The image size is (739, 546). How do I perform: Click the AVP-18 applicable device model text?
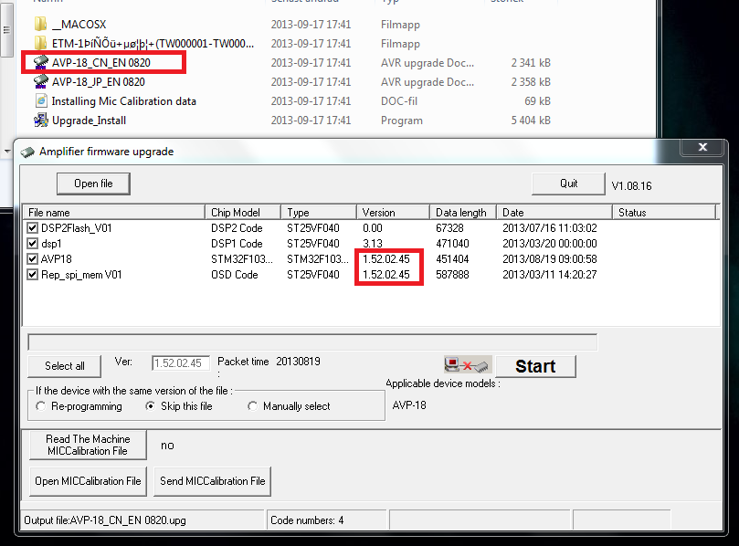pyautogui.click(x=409, y=405)
